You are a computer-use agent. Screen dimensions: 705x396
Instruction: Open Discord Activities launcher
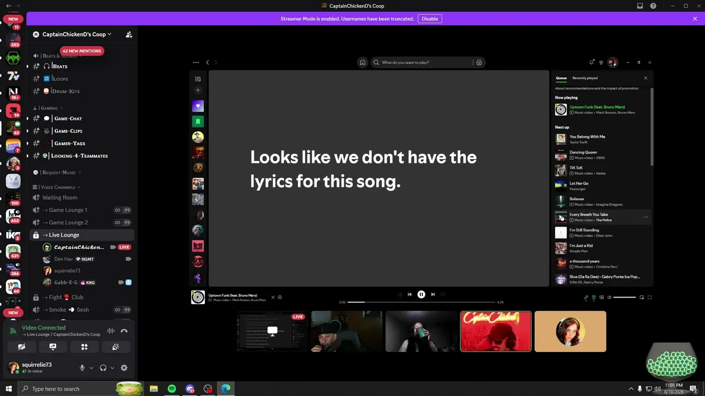[x=84, y=347]
